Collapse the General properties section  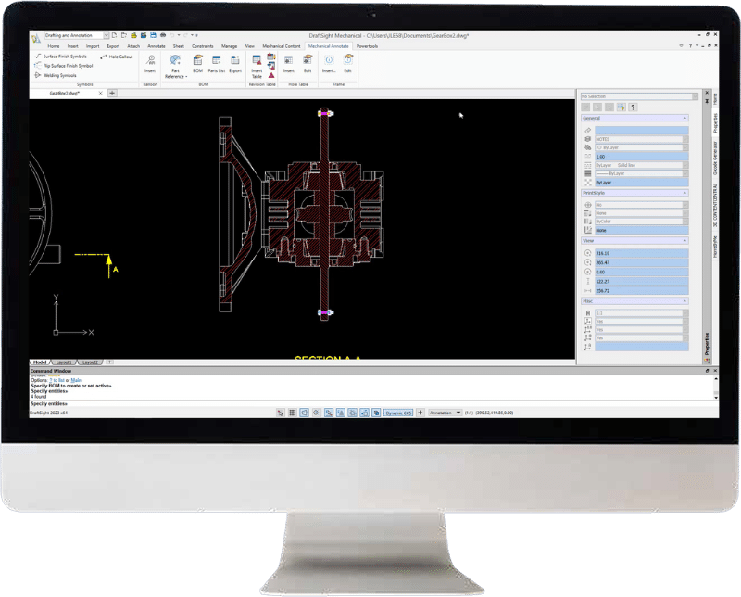click(684, 119)
